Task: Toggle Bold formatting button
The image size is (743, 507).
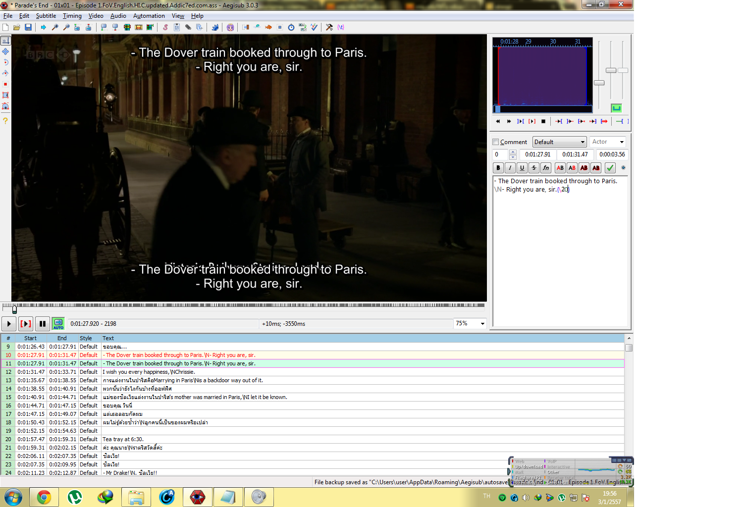Action: [x=498, y=168]
